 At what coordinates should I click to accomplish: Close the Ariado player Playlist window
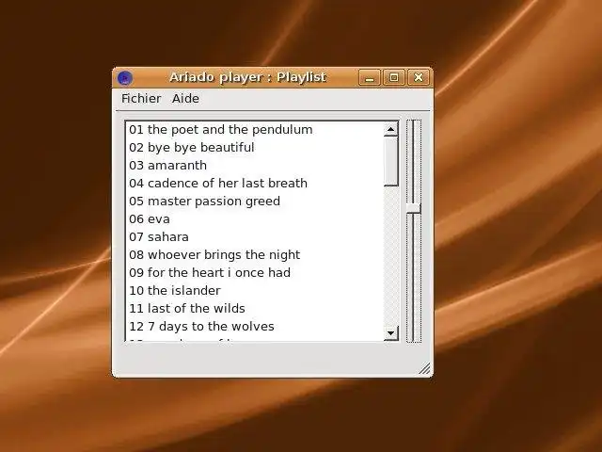(x=419, y=78)
